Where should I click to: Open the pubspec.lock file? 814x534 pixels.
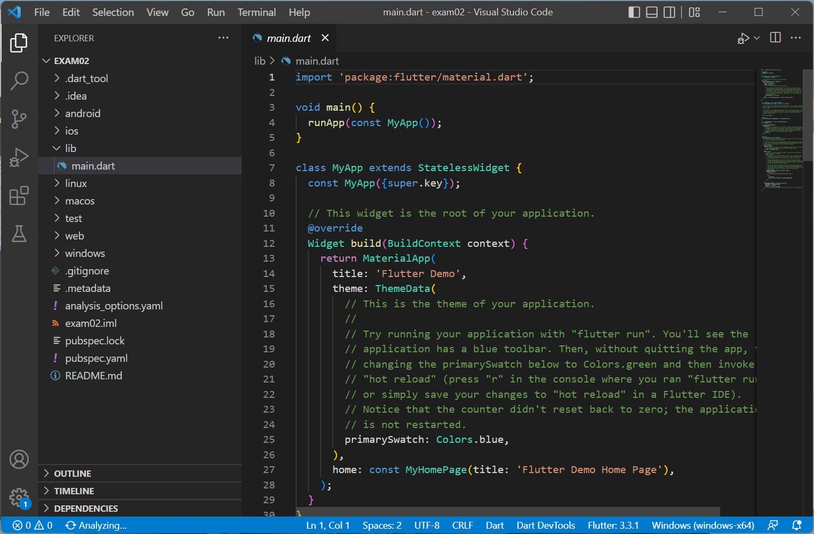[140, 341]
